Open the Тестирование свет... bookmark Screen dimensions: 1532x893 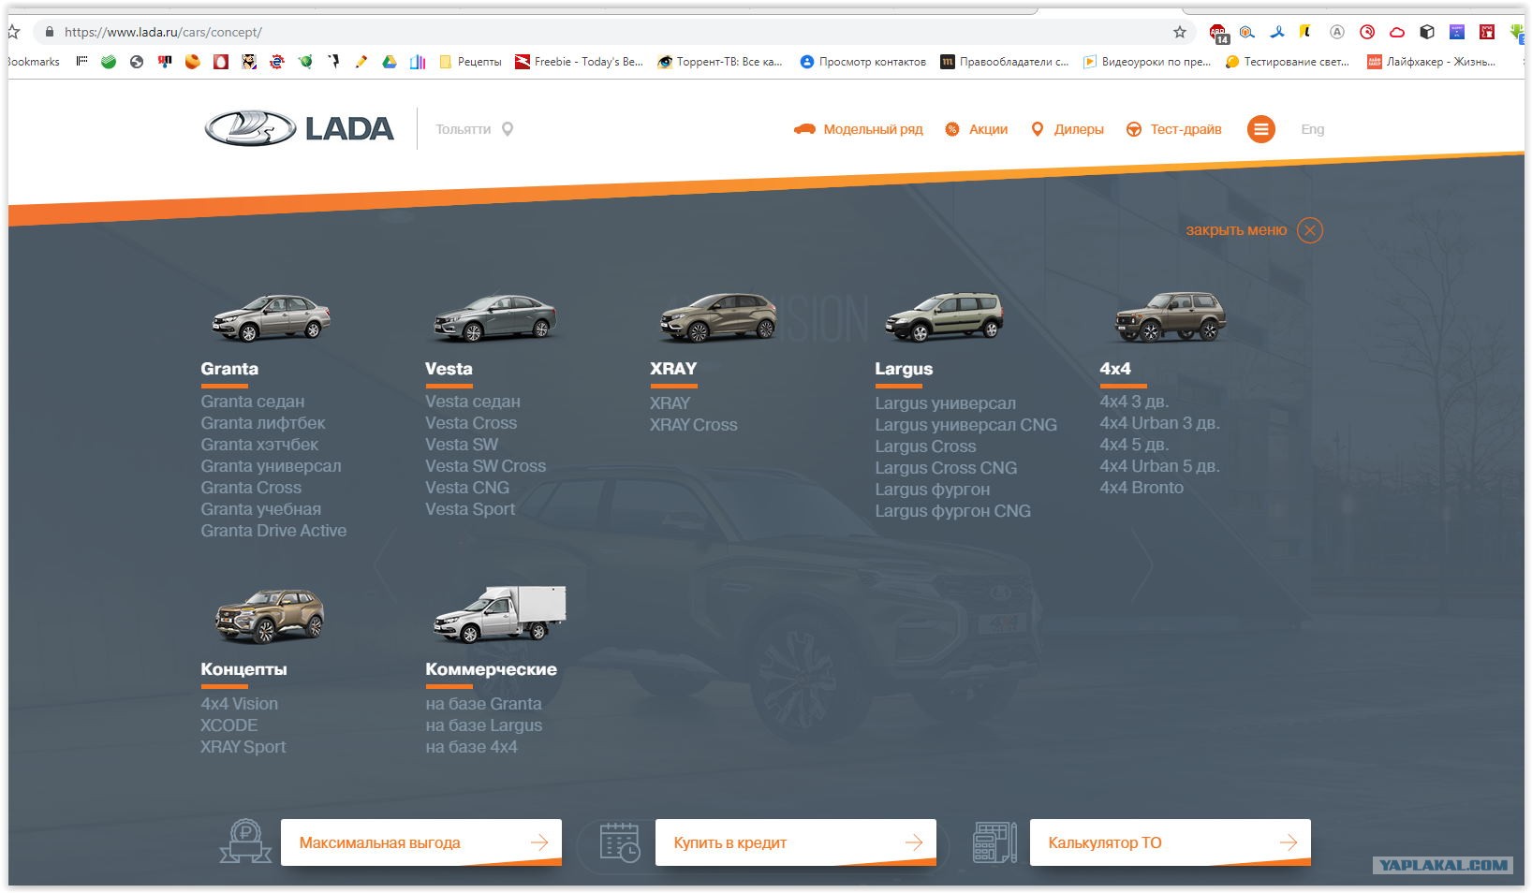[1288, 62]
